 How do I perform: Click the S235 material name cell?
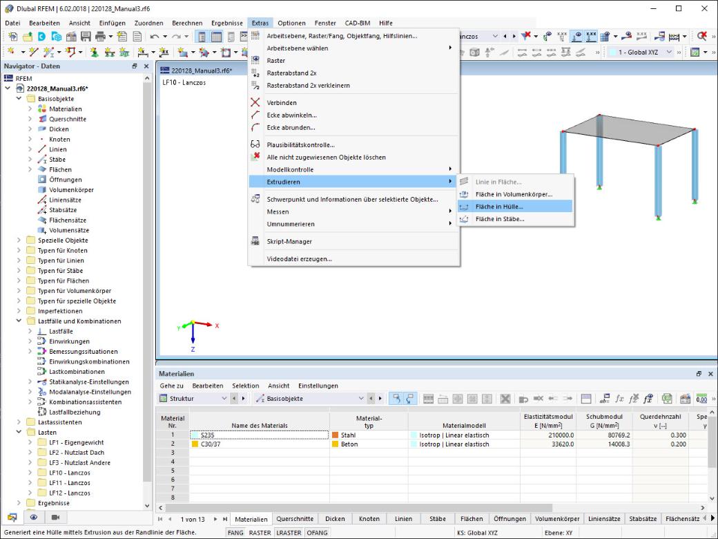[x=259, y=435]
